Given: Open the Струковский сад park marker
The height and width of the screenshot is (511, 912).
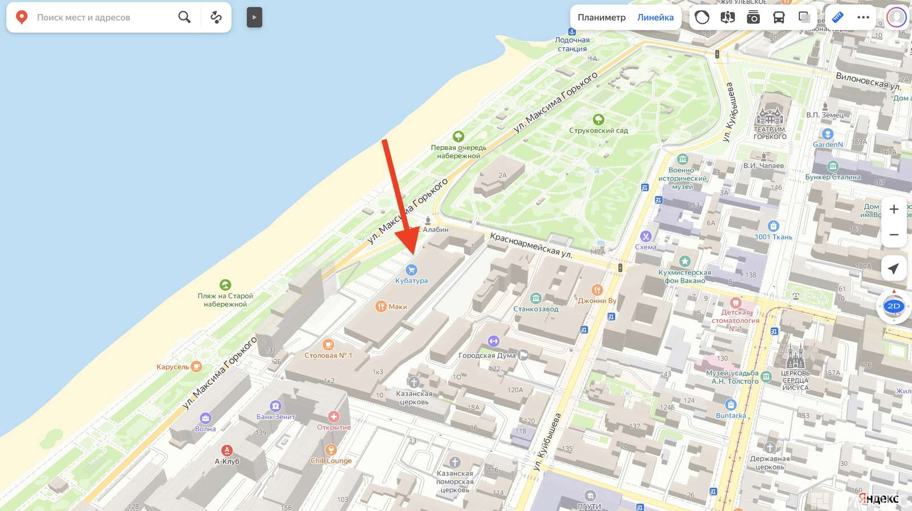Looking at the screenshot, I should [x=598, y=120].
